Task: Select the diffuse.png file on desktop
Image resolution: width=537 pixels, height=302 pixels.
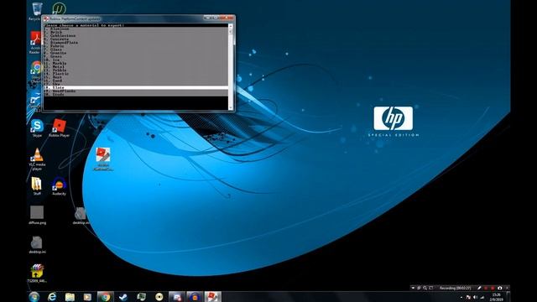Action: coord(37,216)
